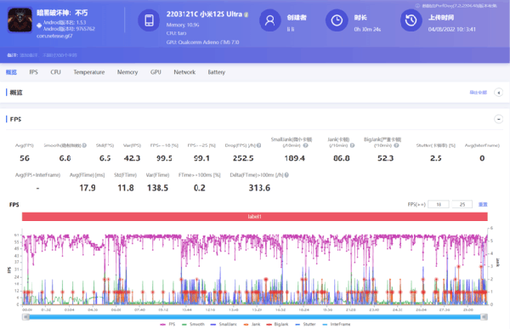The height and width of the screenshot is (329, 510).
Task: Click the Var(FPS) value 42.3
Action: (x=132, y=158)
